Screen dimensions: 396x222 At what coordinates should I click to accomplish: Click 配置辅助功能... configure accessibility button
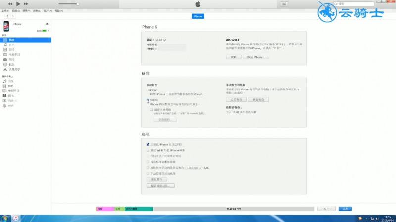(x=160, y=186)
